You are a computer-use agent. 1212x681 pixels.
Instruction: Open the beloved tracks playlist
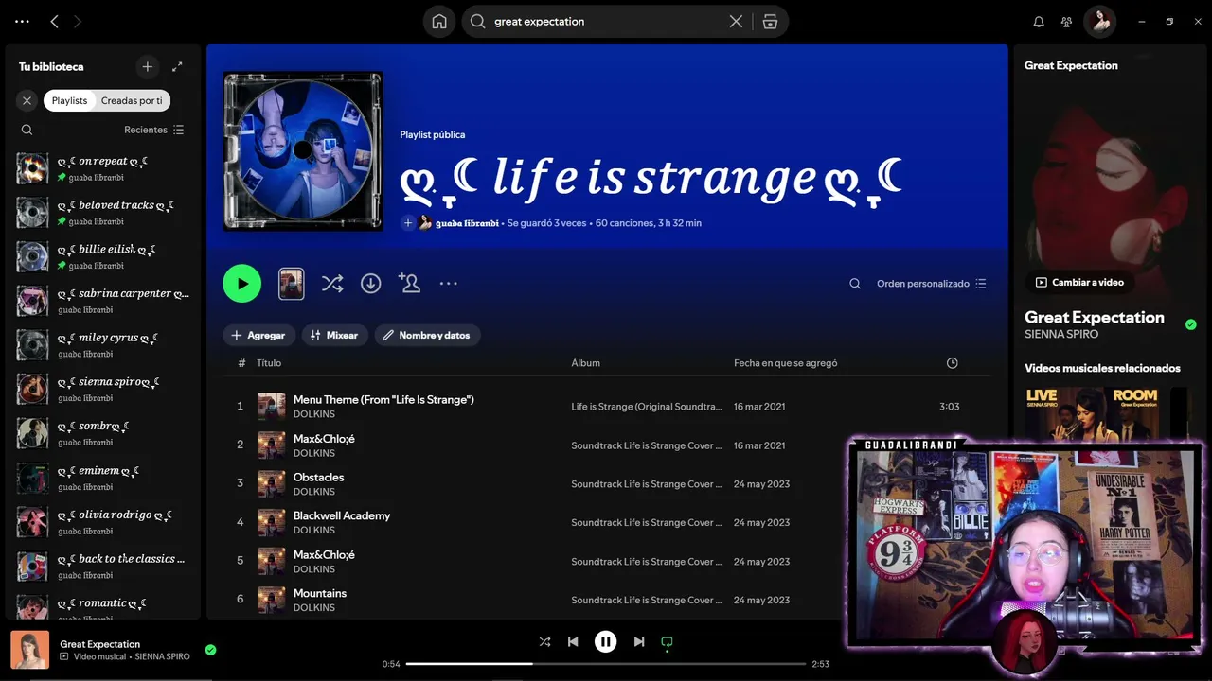click(103, 213)
